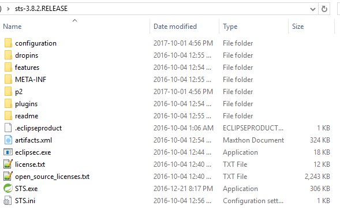This screenshot has width=340, height=217.
Task: Click the 306 KB size value
Action: point(320,189)
